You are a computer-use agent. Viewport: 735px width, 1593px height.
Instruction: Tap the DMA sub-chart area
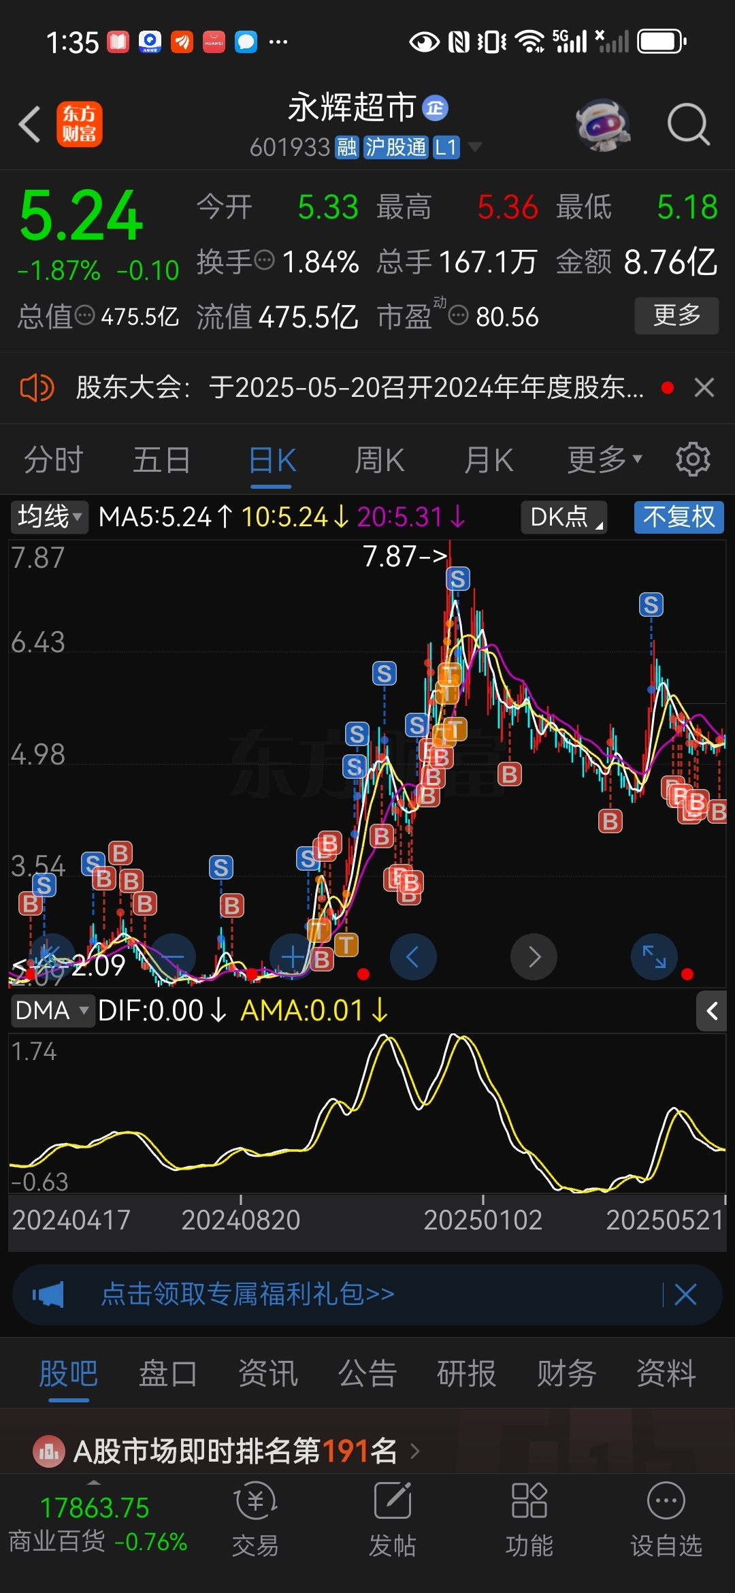pos(367,1112)
